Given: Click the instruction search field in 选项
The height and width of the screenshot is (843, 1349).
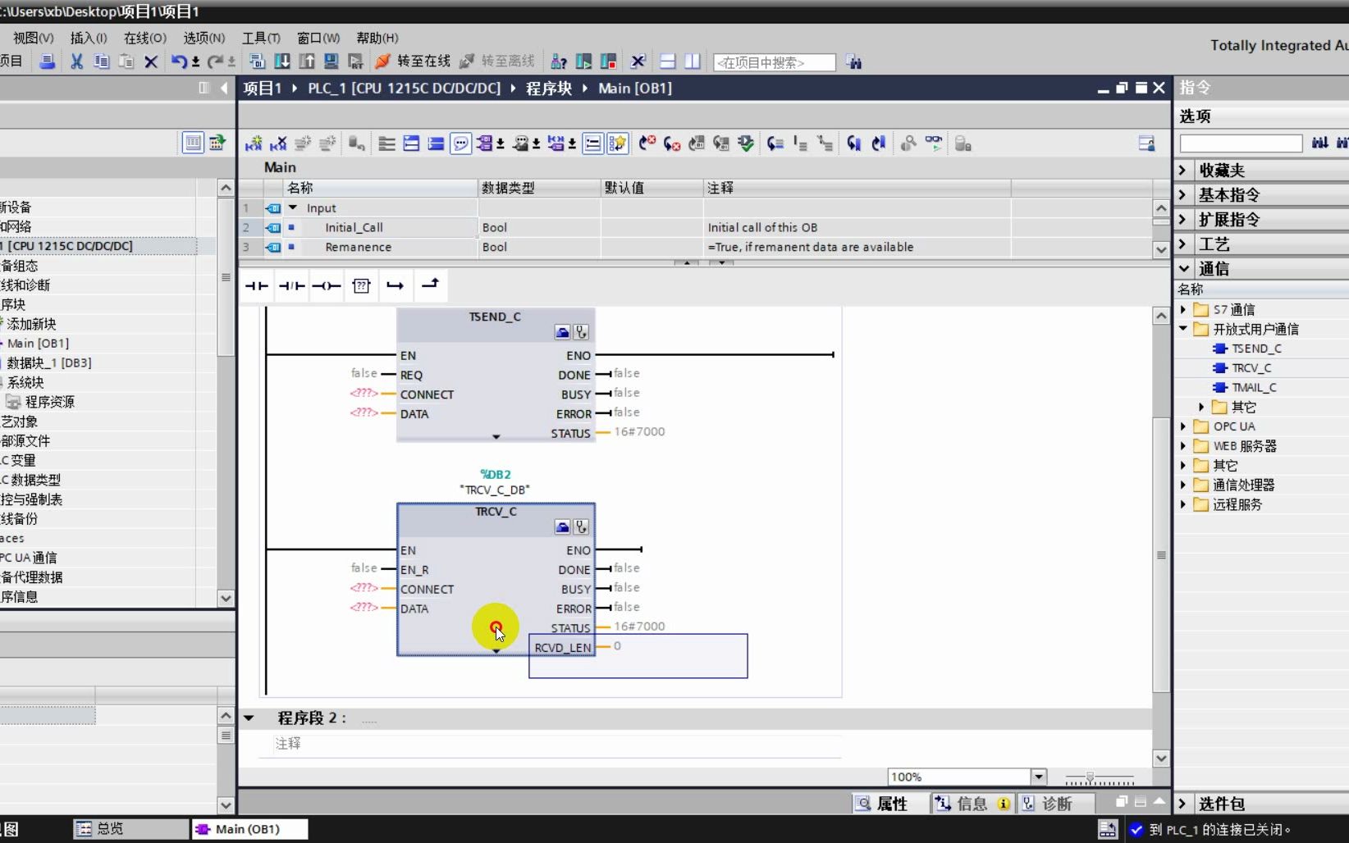Looking at the screenshot, I should coord(1241,144).
